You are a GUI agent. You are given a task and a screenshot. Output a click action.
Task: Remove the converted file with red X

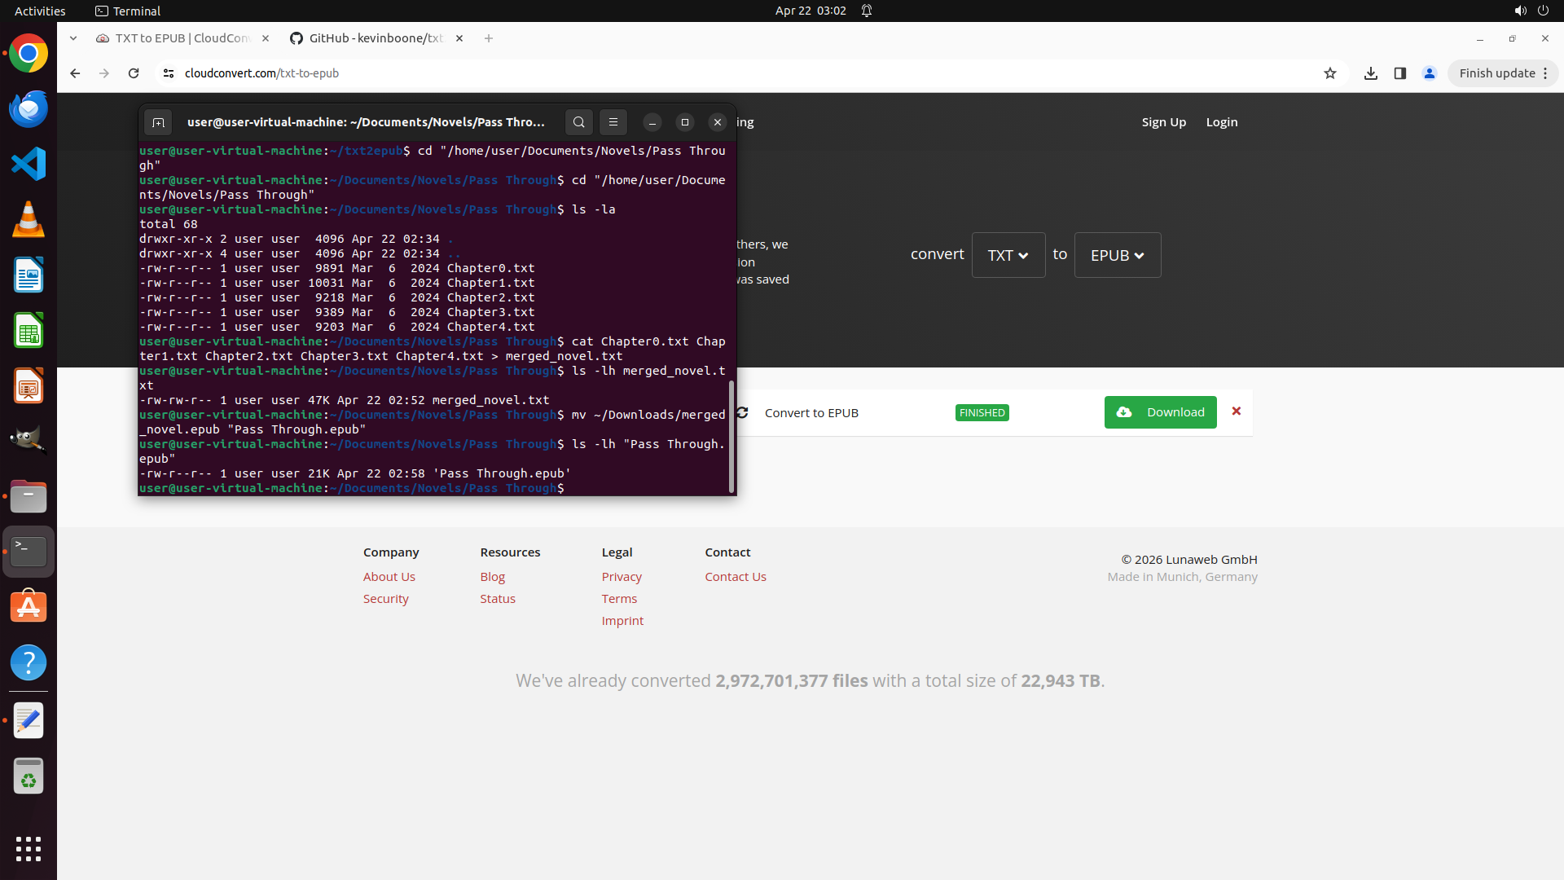[1237, 411]
